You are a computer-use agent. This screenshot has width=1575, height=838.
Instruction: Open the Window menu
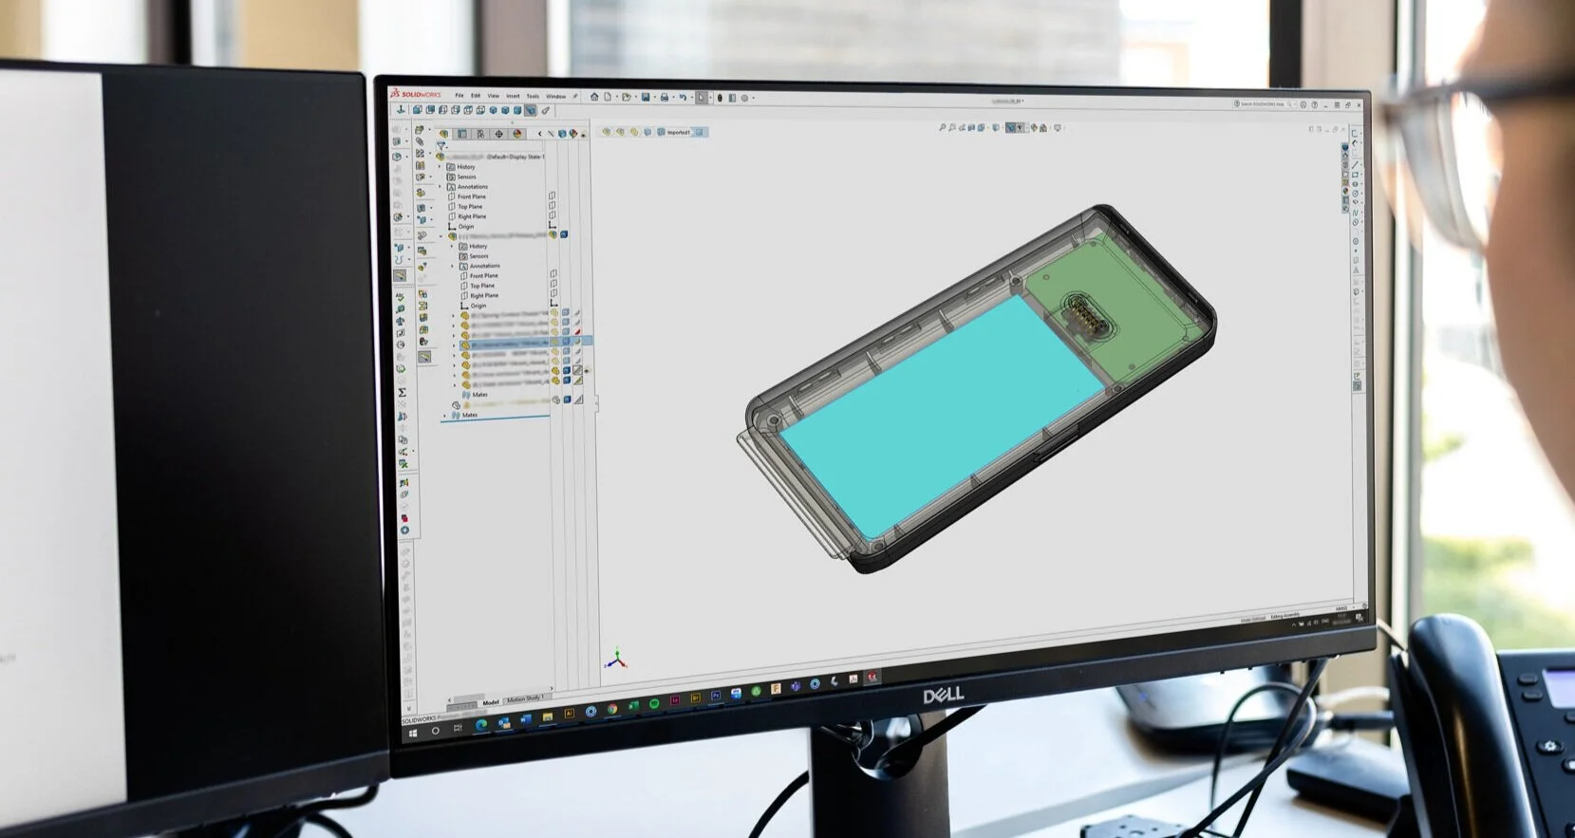tap(555, 97)
